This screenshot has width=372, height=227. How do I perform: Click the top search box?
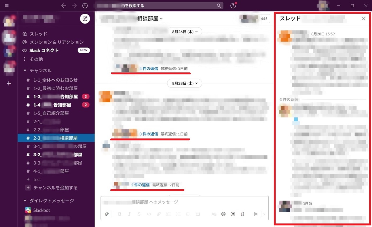click(160, 6)
